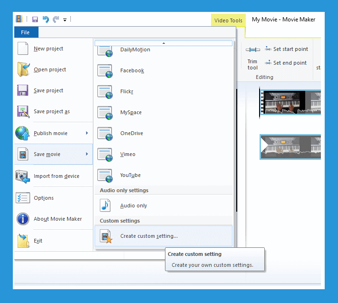Viewport: 338px width, 303px height.
Task: Choose Open project from File menu
Action: [x=53, y=69]
